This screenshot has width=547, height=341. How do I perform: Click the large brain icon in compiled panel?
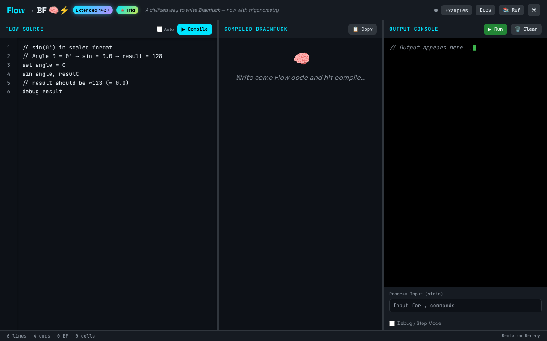point(301,59)
